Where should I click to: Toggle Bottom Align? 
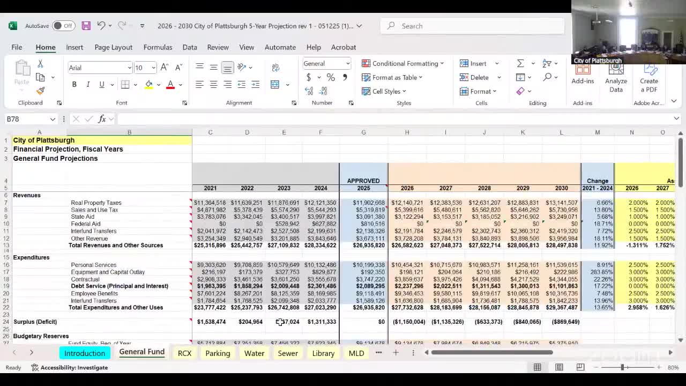(x=227, y=68)
